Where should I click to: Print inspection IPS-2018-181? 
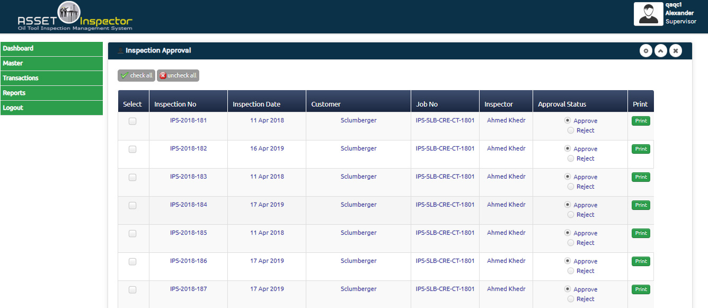click(641, 121)
